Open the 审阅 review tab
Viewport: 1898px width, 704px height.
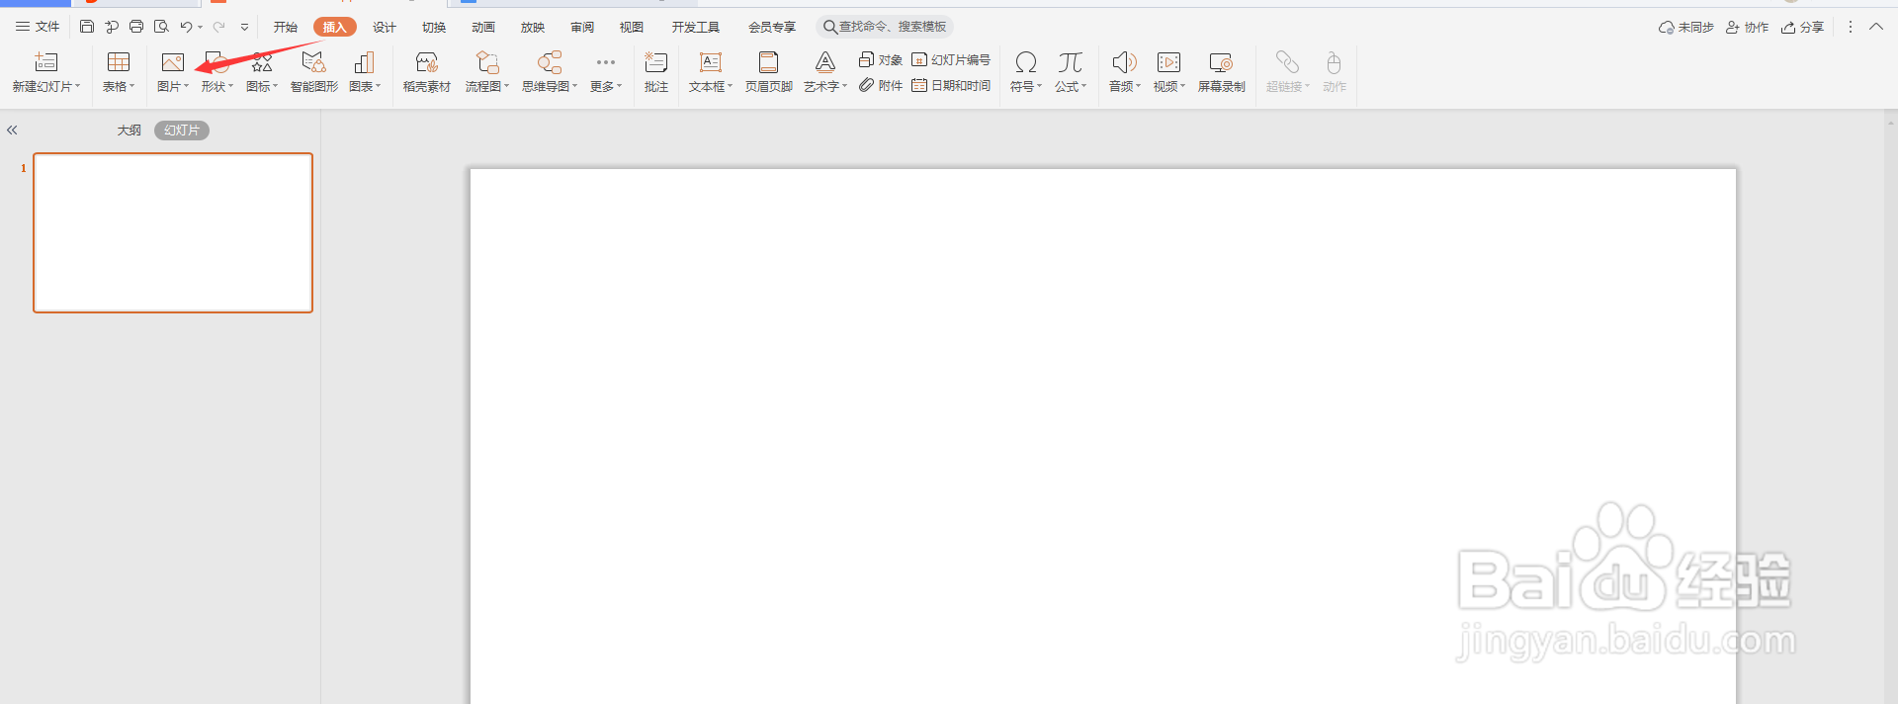582,27
